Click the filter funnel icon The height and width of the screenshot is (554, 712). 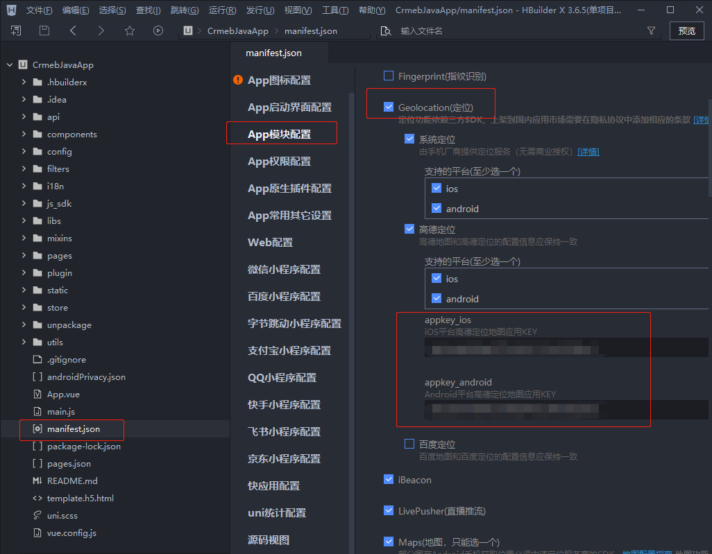(651, 31)
